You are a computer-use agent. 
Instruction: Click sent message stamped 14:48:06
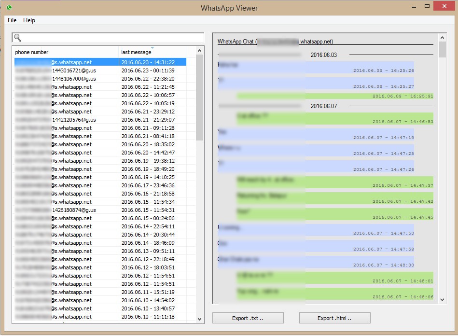coord(335,294)
